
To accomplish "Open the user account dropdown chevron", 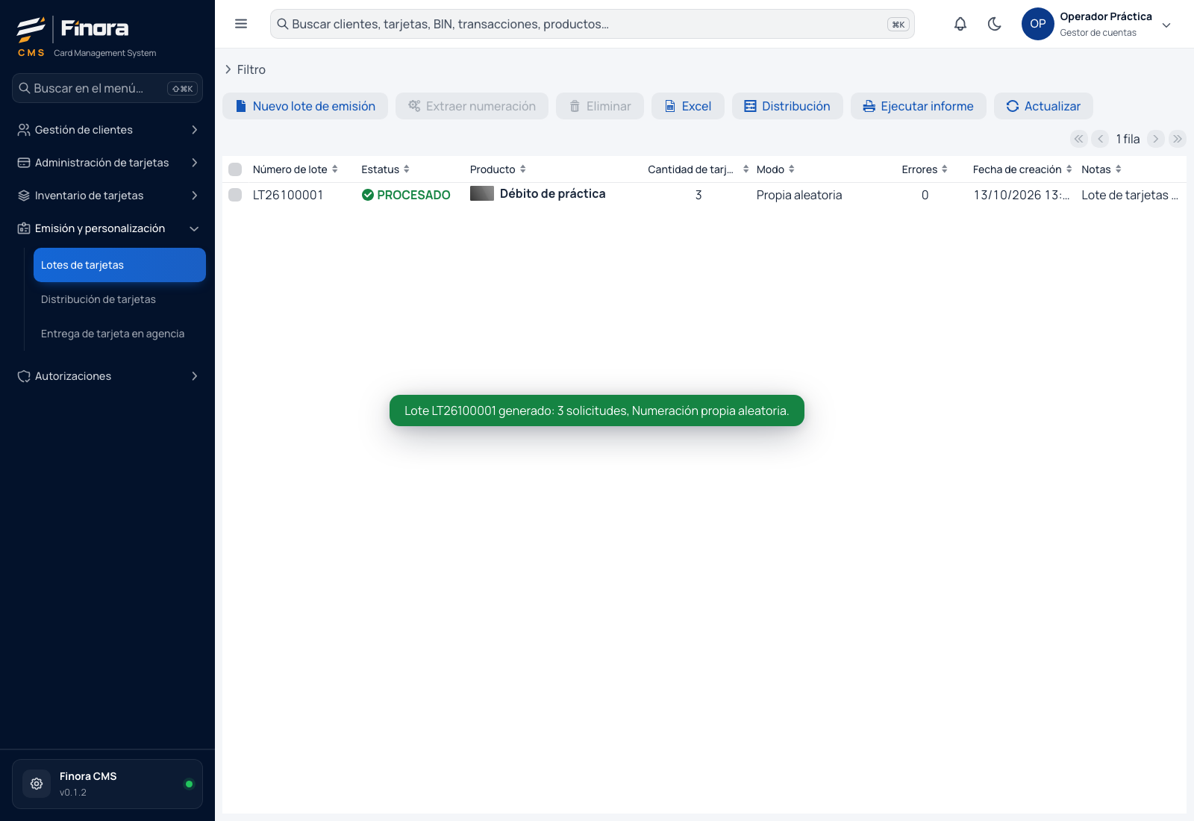I will pyautogui.click(x=1166, y=25).
